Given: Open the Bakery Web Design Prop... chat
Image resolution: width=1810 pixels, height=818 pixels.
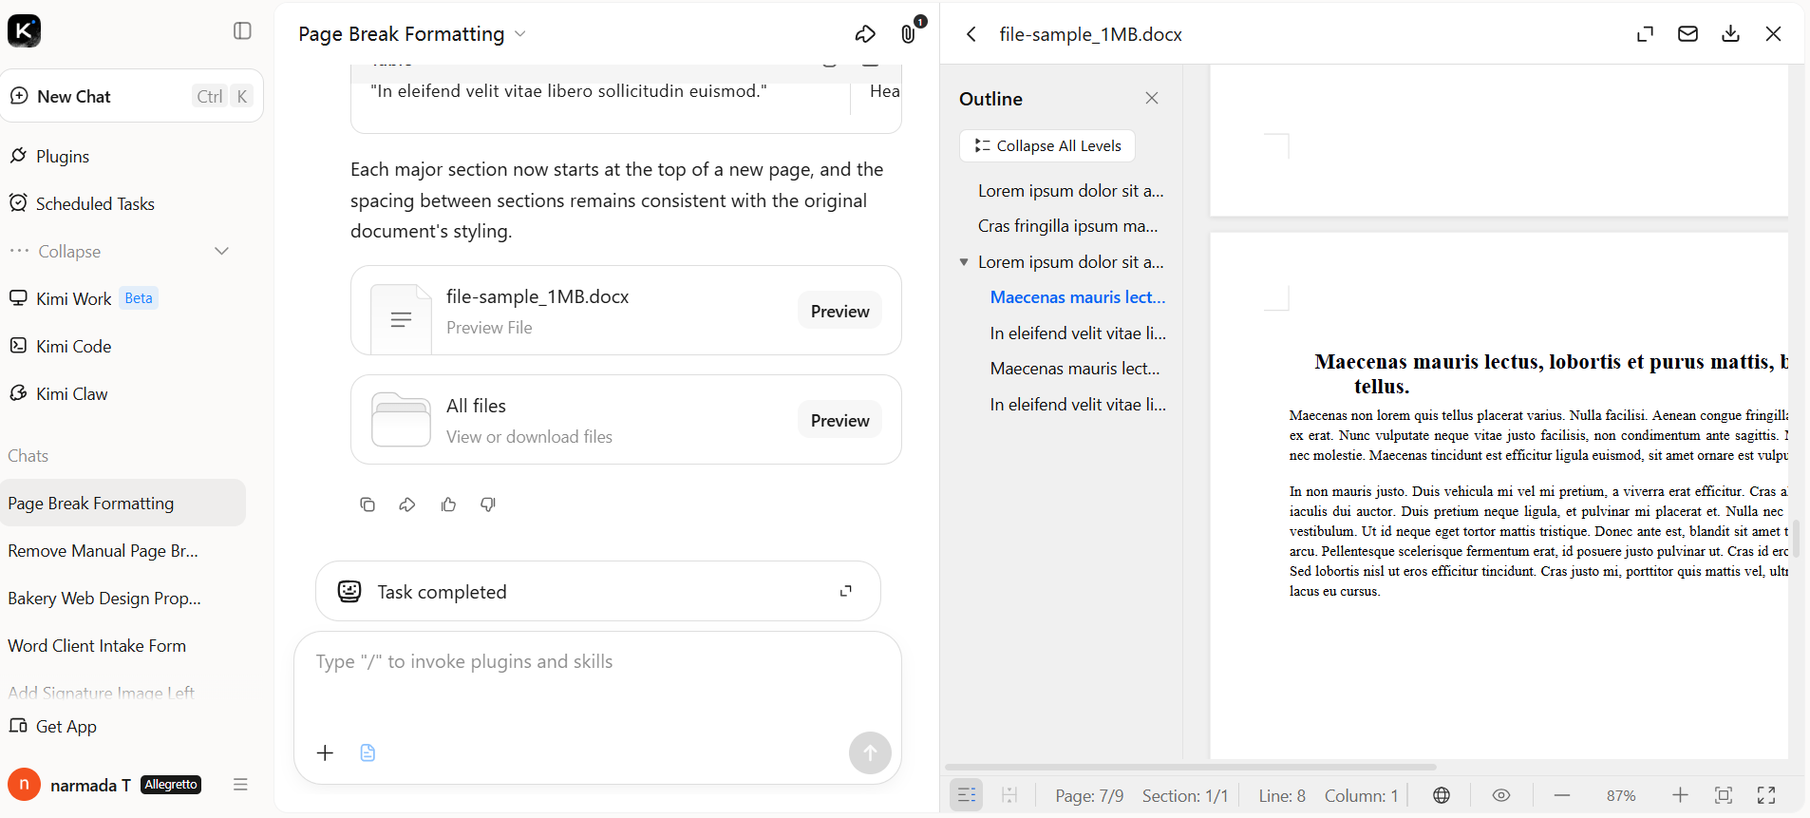Looking at the screenshot, I should (104, 598).
